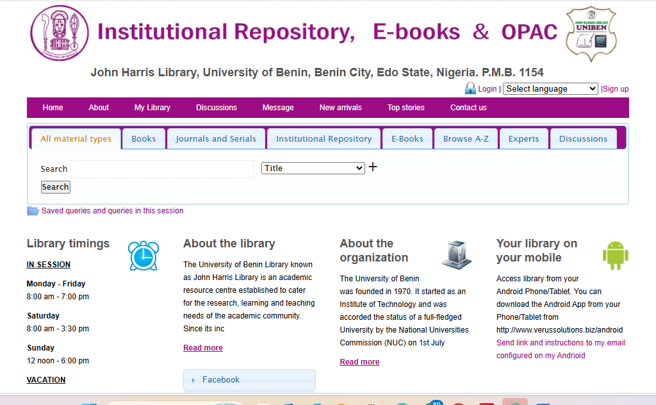Open the About menu item
Image resolution: width=656 pixels, height=405 pixels.
coord(99,108)
